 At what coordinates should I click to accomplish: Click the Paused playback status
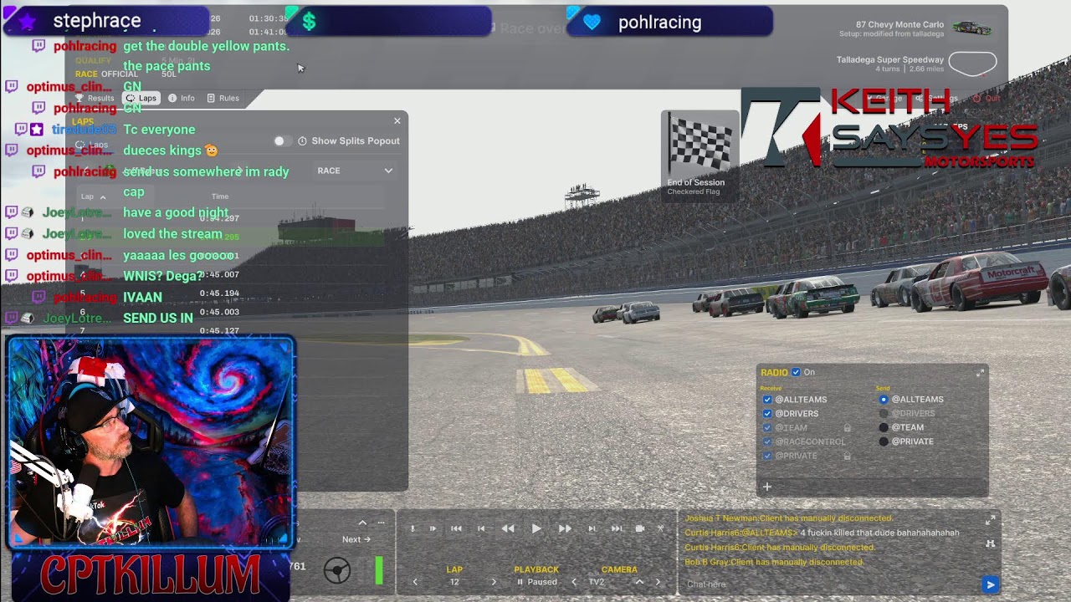click(536, 582)
